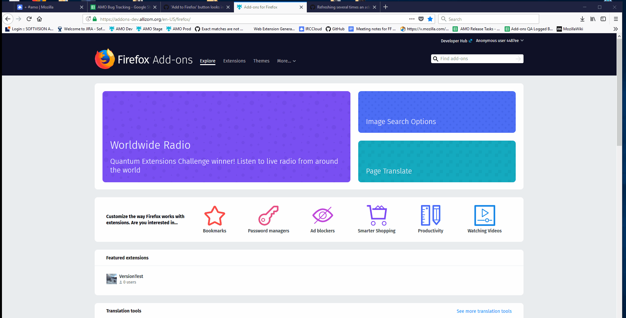Open the VersionTest extension link
This screenshot has width=626, height=318.
[x=131, y=276]
